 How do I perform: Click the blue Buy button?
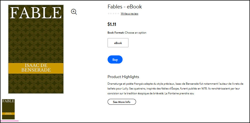point(115,59)
